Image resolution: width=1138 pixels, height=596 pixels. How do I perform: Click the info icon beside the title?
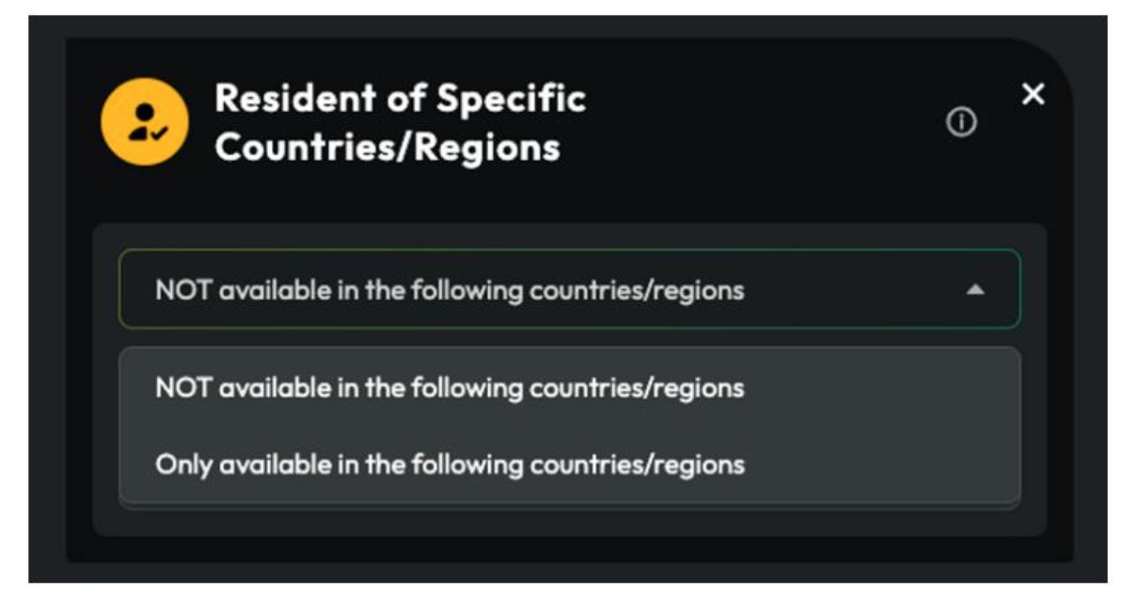[x=960, y=122]
